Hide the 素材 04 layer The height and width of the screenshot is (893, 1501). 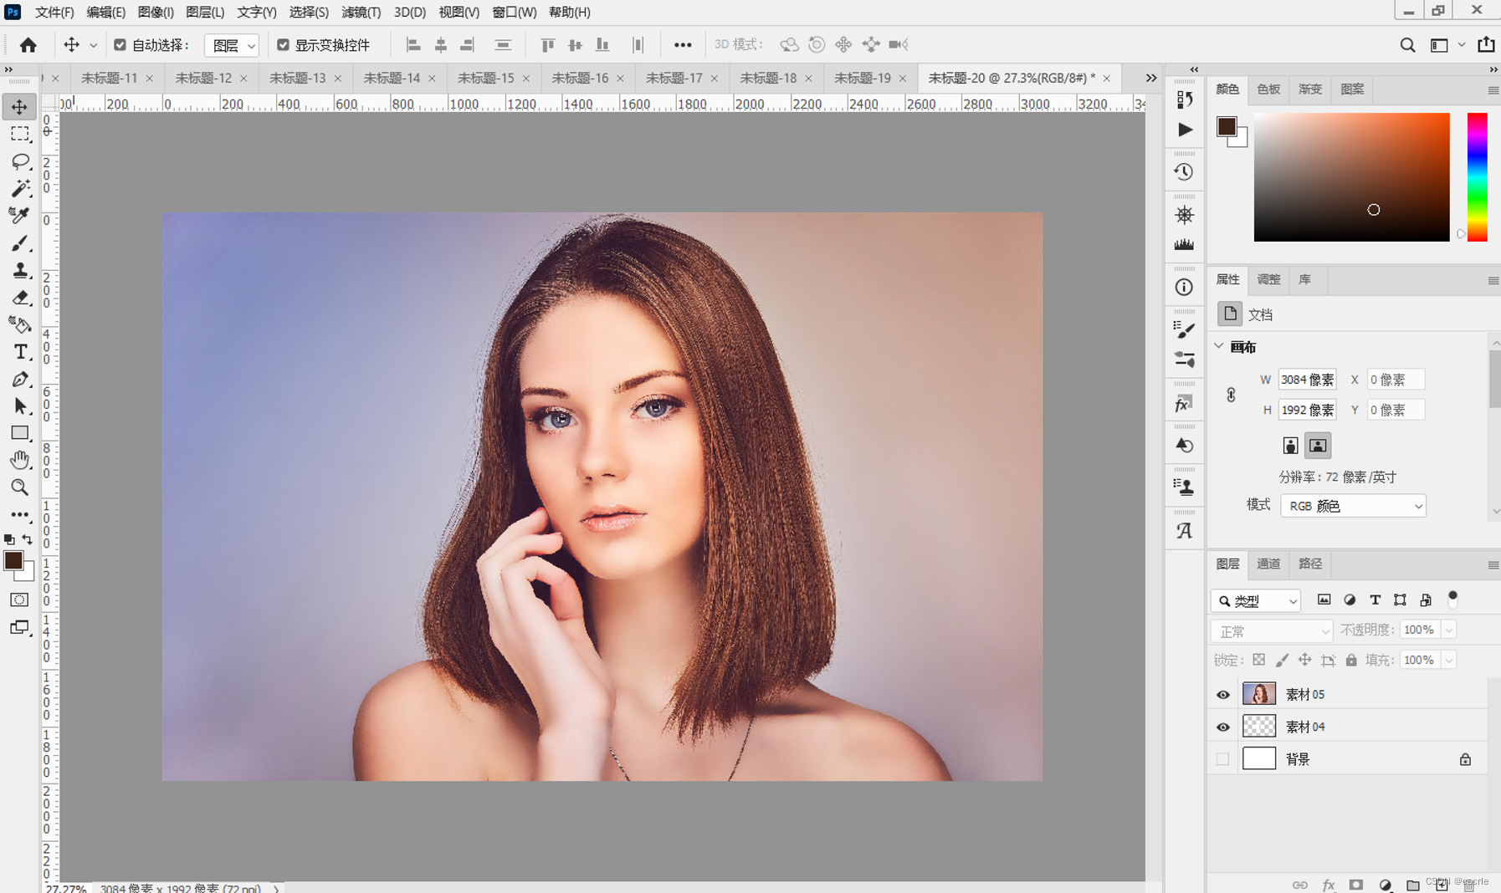pyautogui.click(x=1222, y=727)
